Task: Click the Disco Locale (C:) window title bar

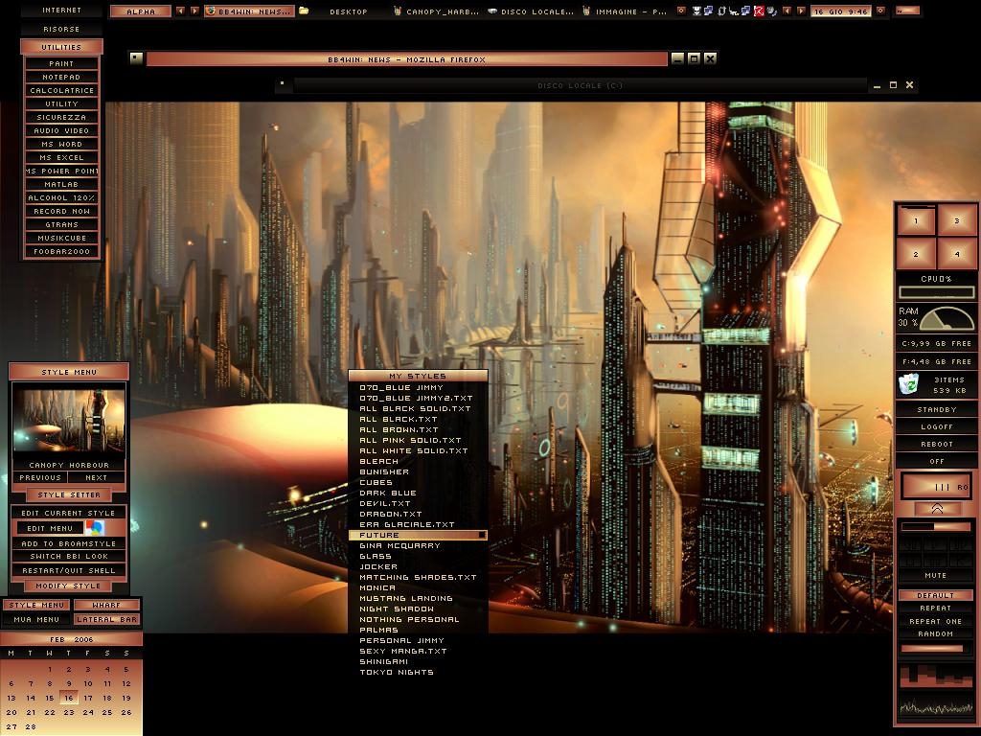Action: point(580,85)
